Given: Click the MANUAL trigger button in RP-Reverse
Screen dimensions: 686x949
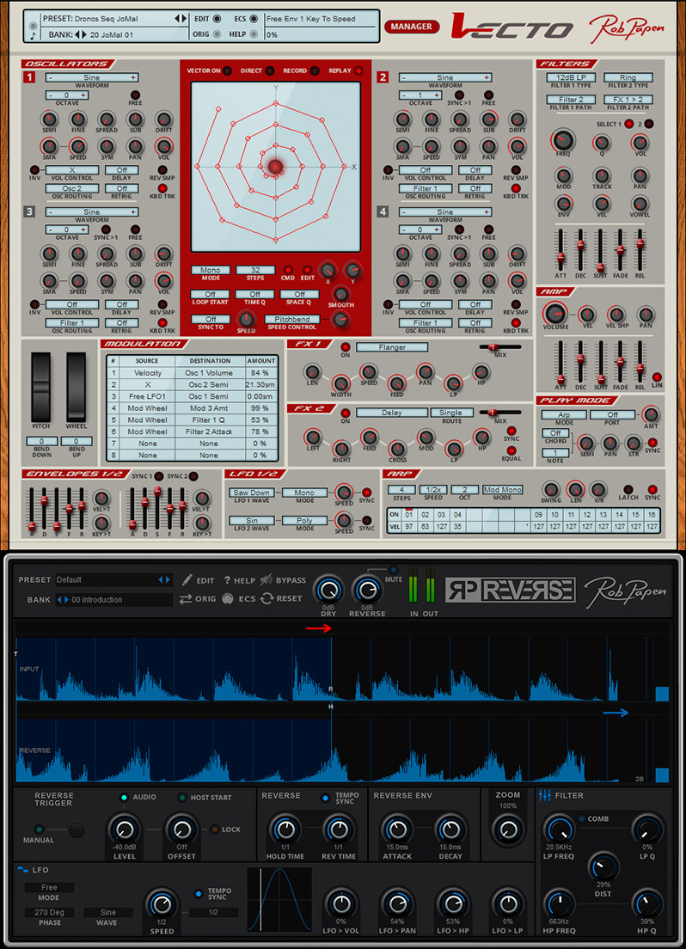Looking at the screenshot, I should point(77,830).
